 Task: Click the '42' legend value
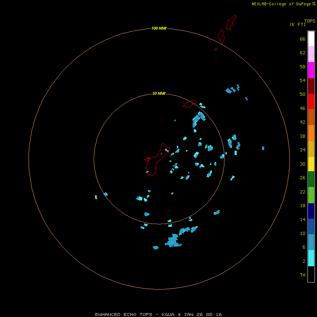303,122
